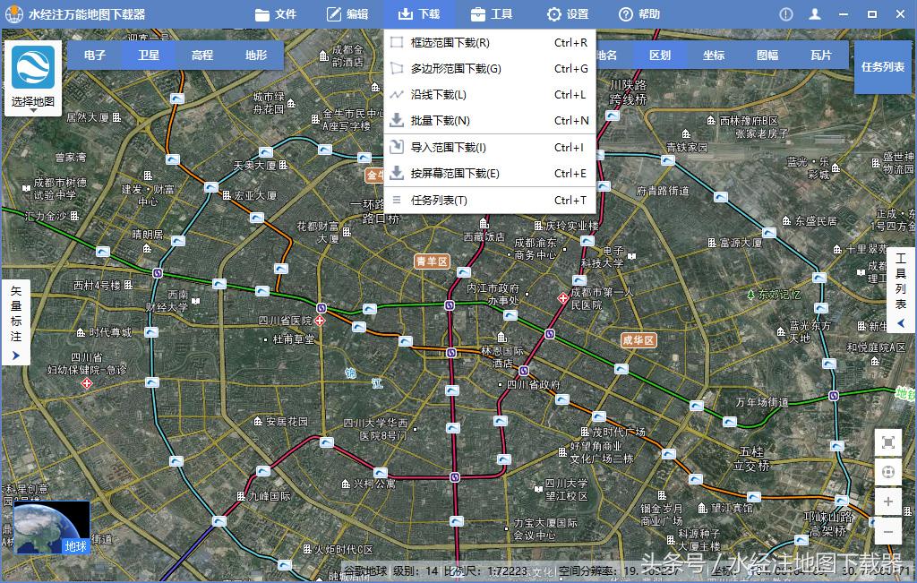
Task: Click the rectangle icon beside 框选范围下载
Action: point(397,42)
